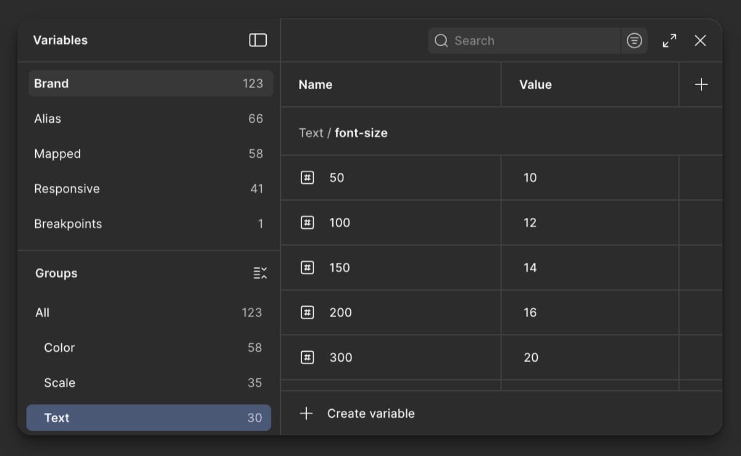Click the plus icon beside Create variable
This screenshot has width=741, height=456.
tap(306, 413)
